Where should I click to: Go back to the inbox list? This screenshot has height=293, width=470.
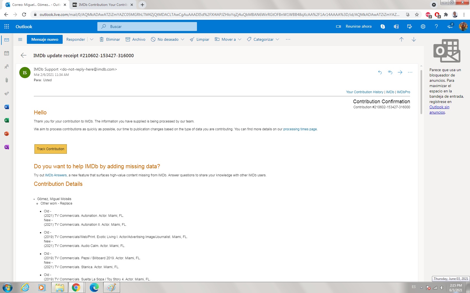(x=23, y=56)
